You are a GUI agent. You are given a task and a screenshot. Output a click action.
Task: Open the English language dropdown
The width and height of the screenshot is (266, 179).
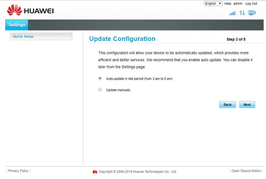(x=213, y=4)
